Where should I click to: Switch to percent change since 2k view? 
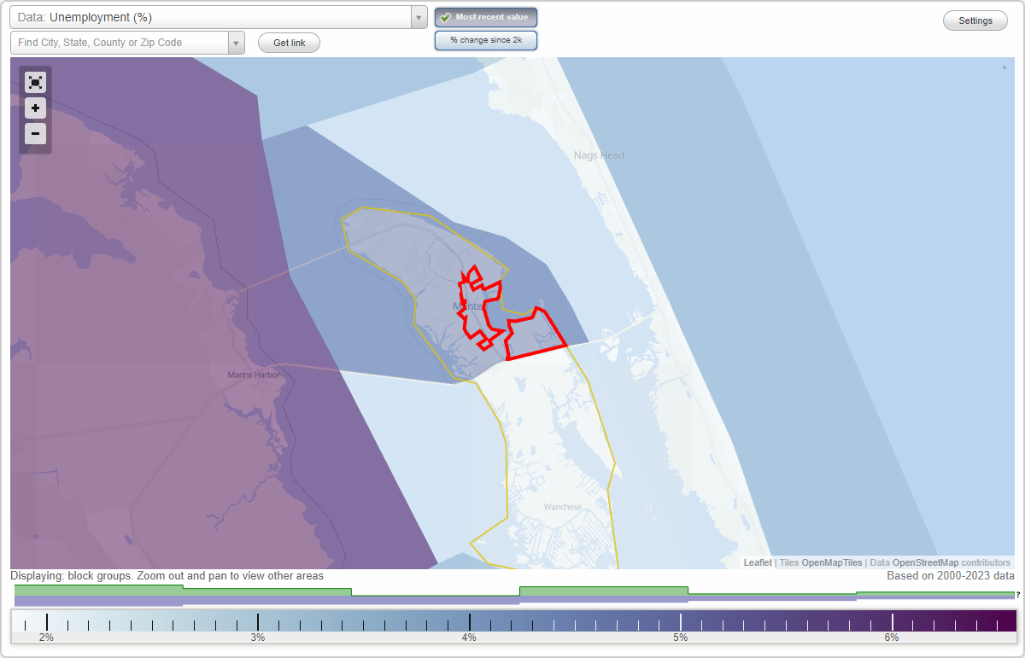(485, 39)
